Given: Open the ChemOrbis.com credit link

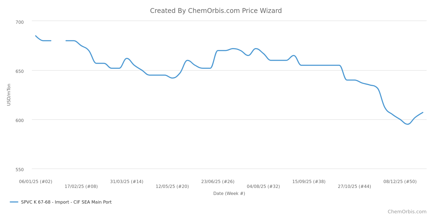Looking at the screenshot, I should [407, 212].
